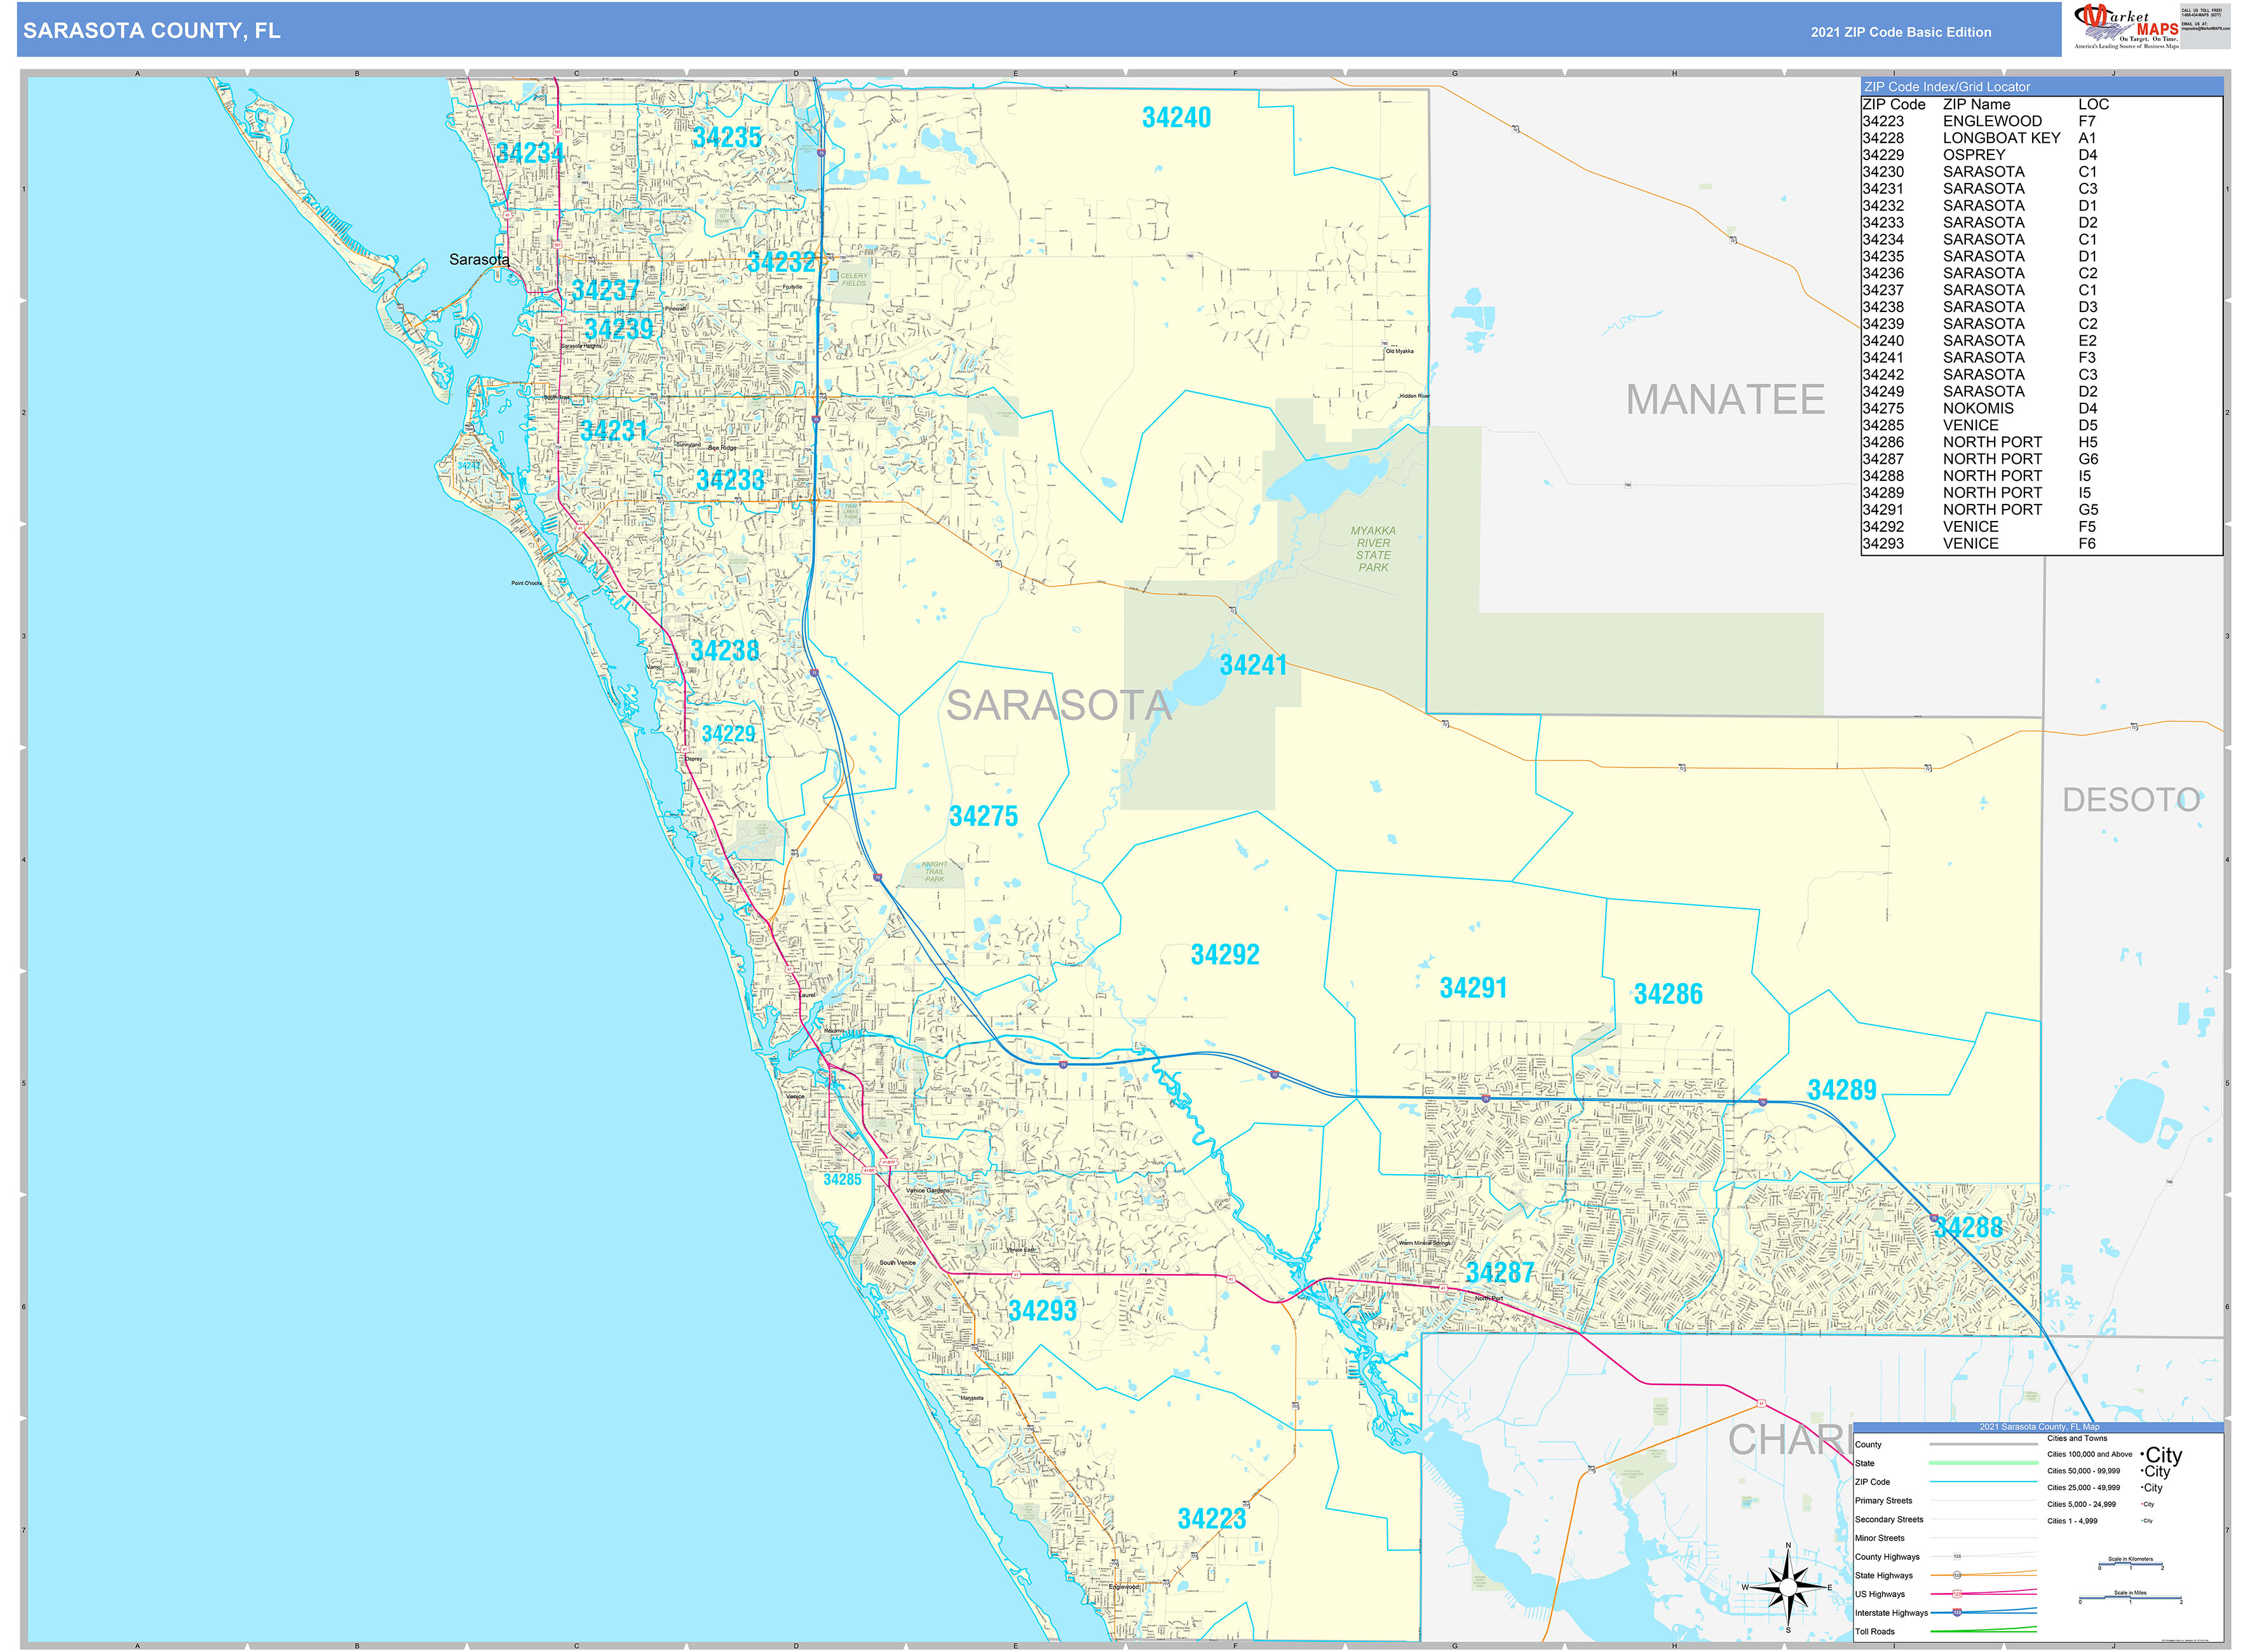Click the 34232 ZIP label on the map
The height and width of the screenshot is (1652, 2250).
781,262
